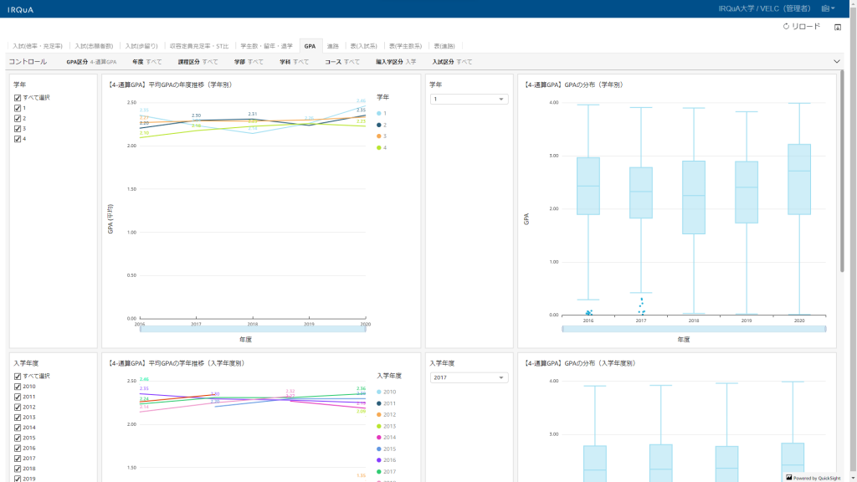Image resolution: width=857 pixels, height=482 pixels.
Task: Click the year range slider under line chart
Action: coord(254,330)
